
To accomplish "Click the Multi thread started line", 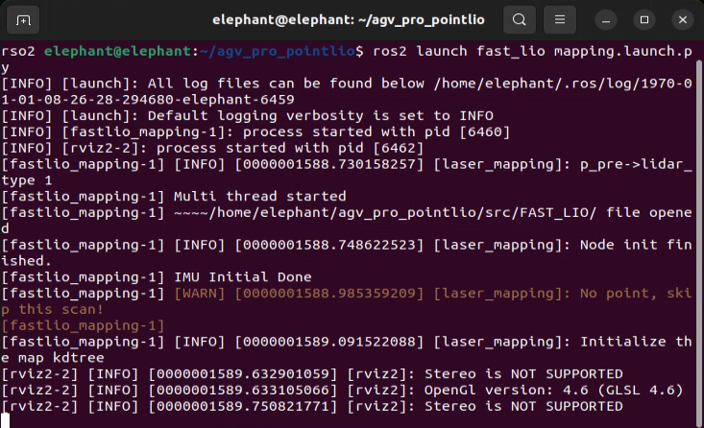I will click(260, 197).
